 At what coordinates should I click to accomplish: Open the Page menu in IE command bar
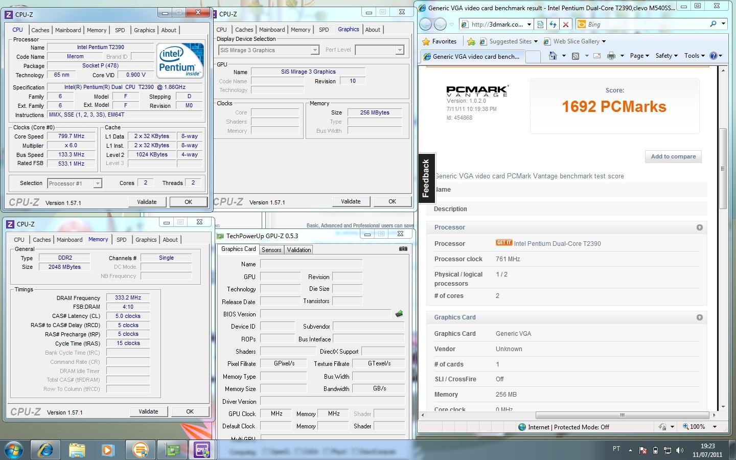pyautogui.click(x=639, y=56)
